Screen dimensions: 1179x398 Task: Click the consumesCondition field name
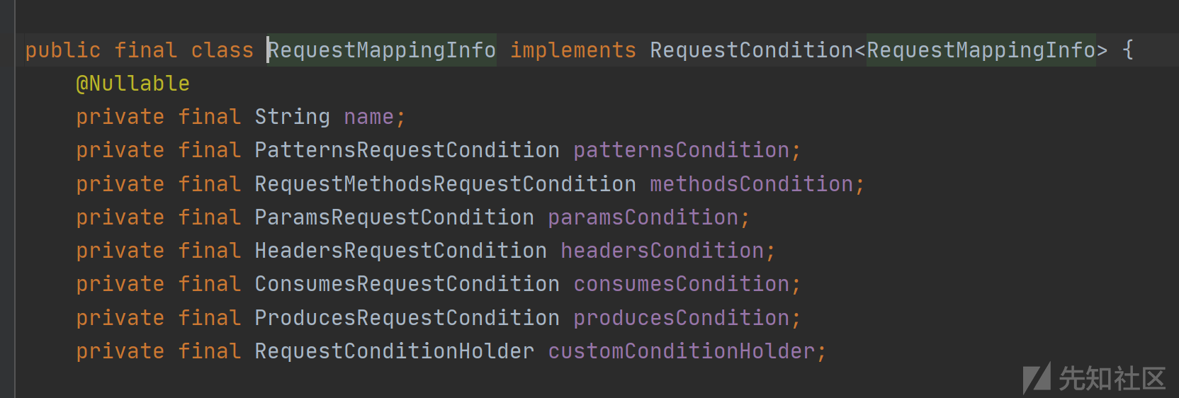(x=682, y=284)
